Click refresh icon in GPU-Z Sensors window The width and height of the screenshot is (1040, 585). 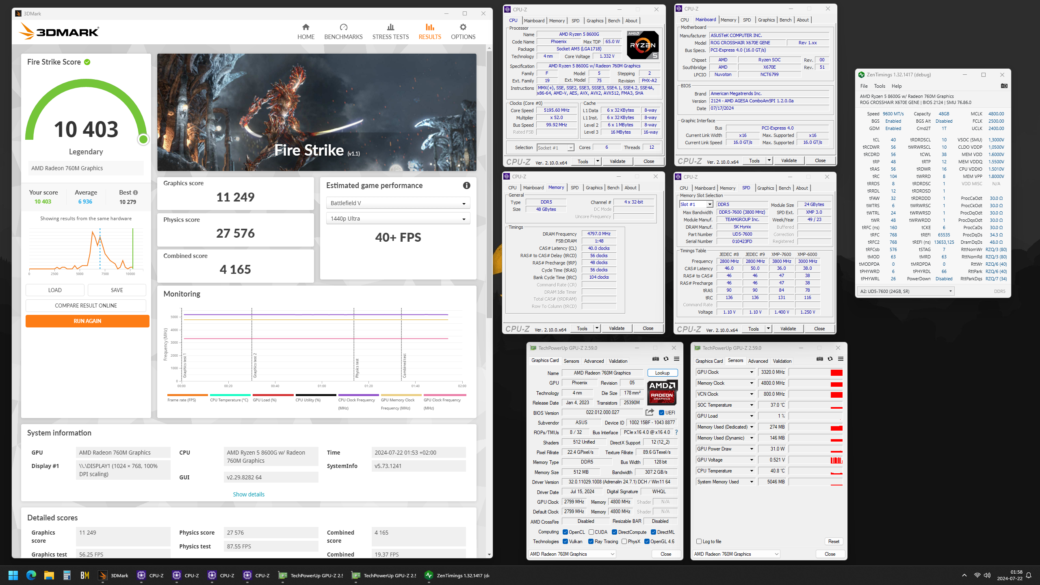[830, 359]
